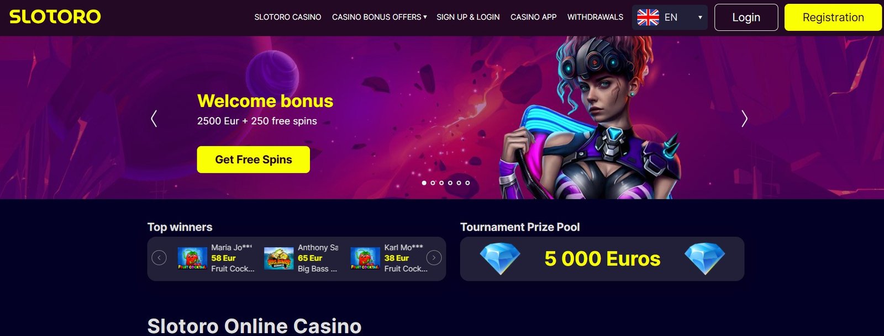Select the second carousel dot indicator
This screenshot has height=336, width=884.
pyautogui.click(x=433, y=183)
